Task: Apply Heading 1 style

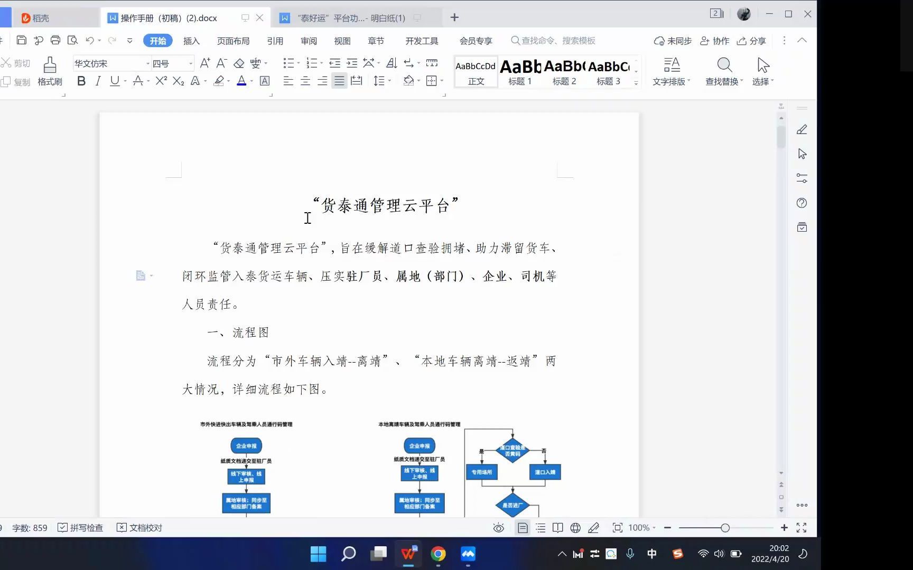Action: [x=520, y=72]
